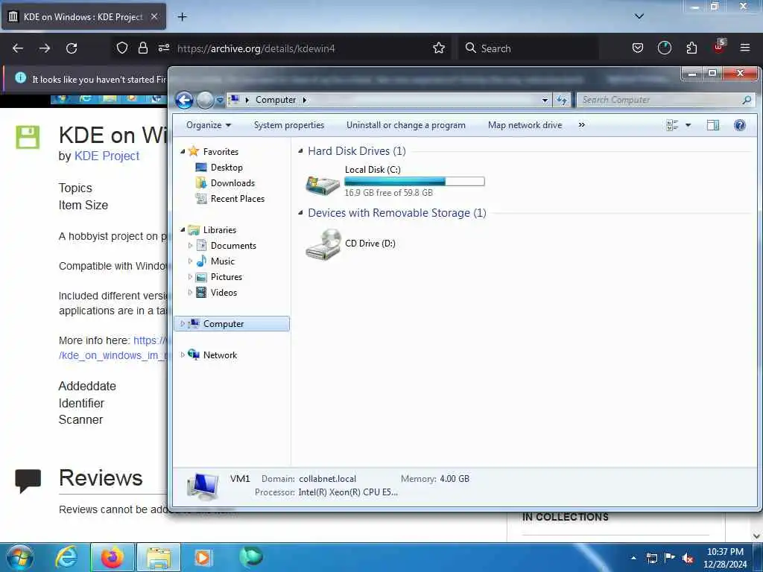Refresh the Computer folder view
This screenshot has width=763, height=572.
pos(562,100)
